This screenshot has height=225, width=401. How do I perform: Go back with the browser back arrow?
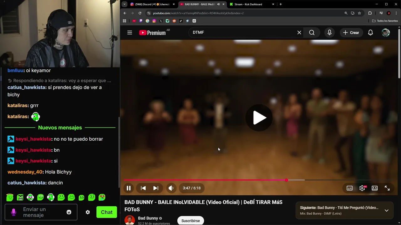coord(125,13)
